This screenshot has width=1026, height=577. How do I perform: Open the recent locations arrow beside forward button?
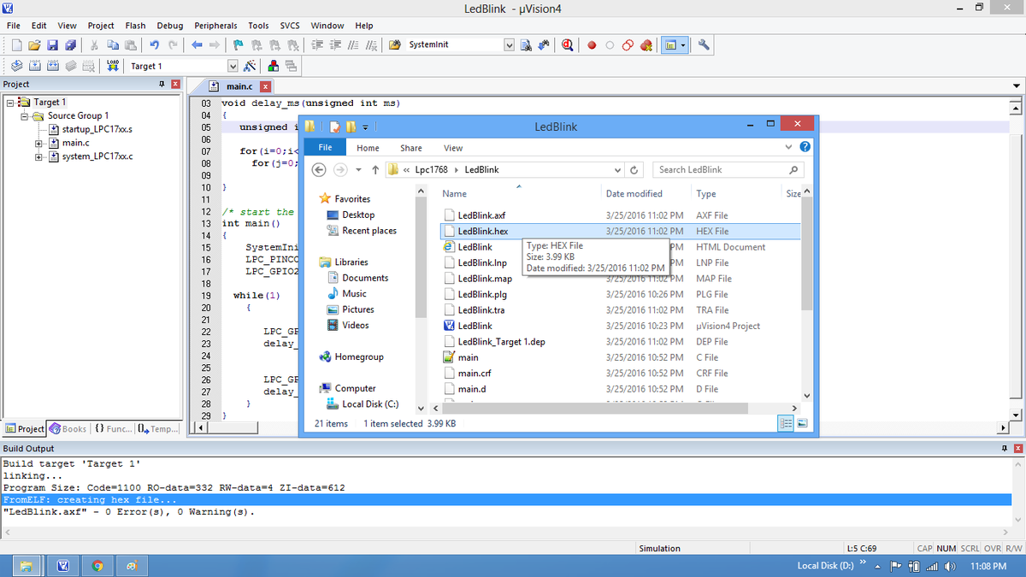pos(358,169)
